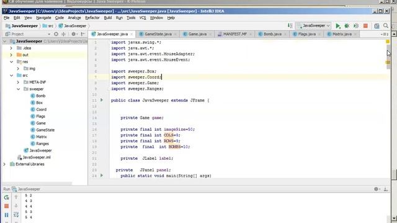
Task: Close the MANIFEST.MF tab
Action: point(251,34)
